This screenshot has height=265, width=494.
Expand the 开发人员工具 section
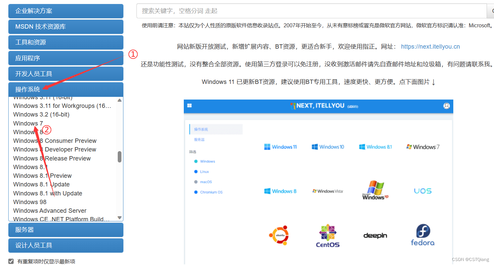66,74
